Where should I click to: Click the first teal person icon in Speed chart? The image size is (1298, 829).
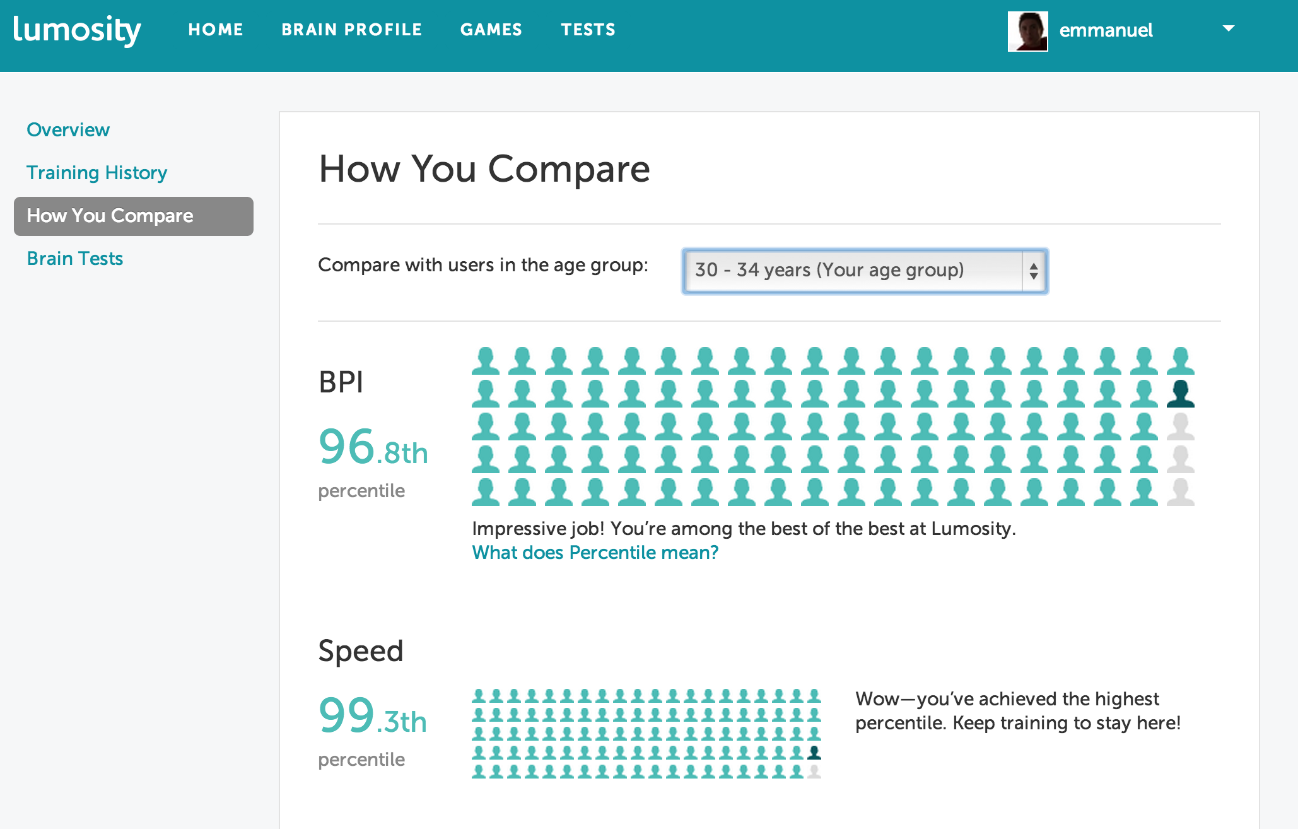(479, 696)
